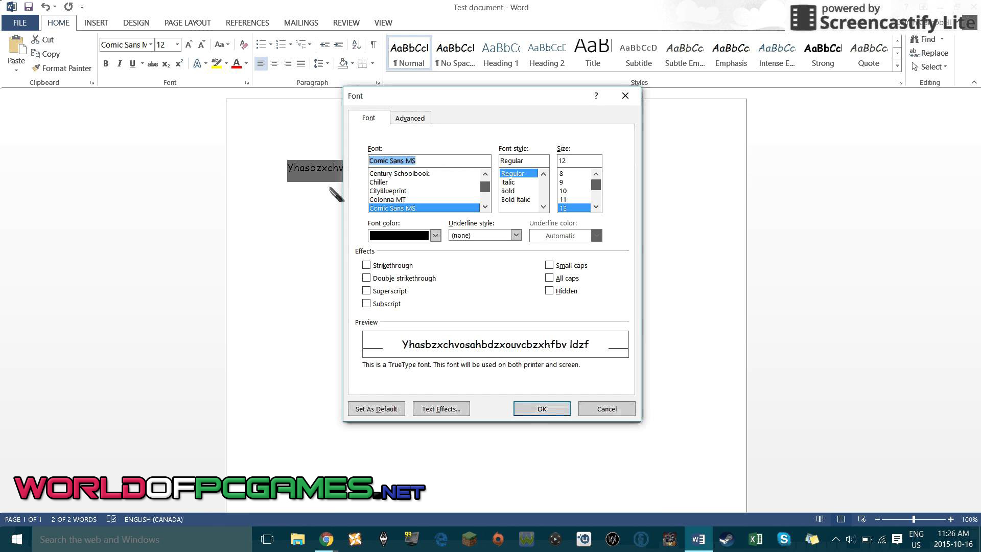This screenshot has width=981, height=552.
Task: Click the Text Effects button
Action: pos(441,409)
